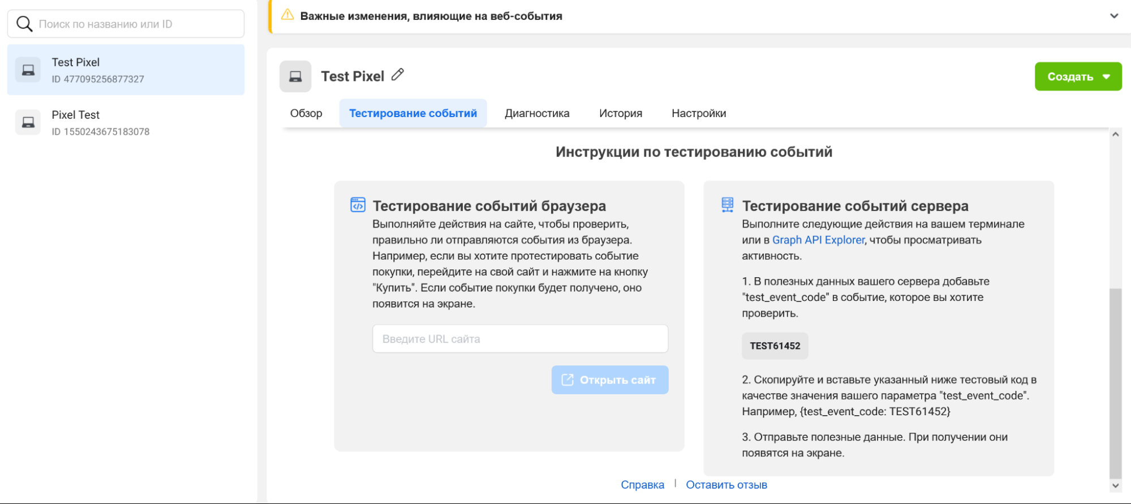Click the pixel search input field
This screenshot has width=1131, height=504.
[x=126, y=24]
